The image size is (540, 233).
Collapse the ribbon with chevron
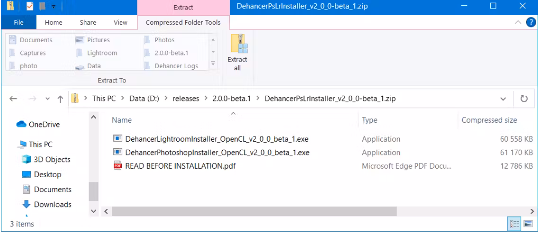click(x=518, y=22)
